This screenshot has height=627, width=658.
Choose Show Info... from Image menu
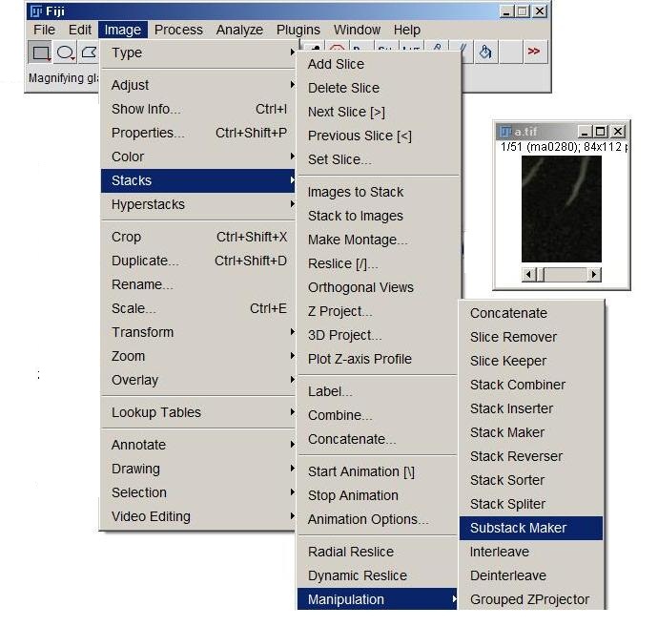[198, 109]
